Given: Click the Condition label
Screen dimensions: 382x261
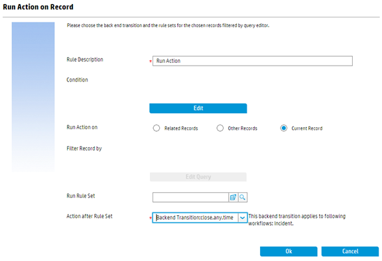Looking at the screenshot, I should [x=77, y=79].
